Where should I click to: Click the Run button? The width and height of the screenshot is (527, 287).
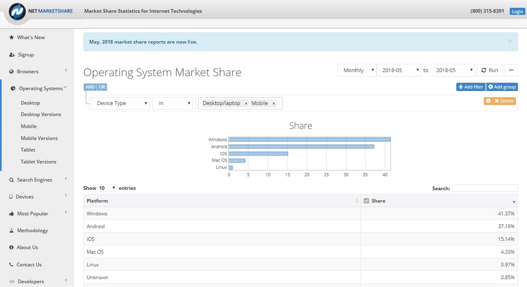(x=490, y=70)
